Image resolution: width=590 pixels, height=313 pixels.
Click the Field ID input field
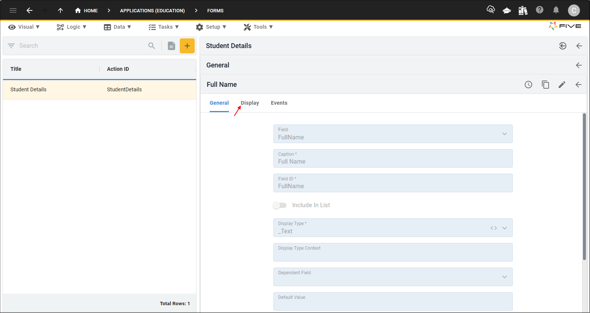pyautogui.click(x=393, y=183)
